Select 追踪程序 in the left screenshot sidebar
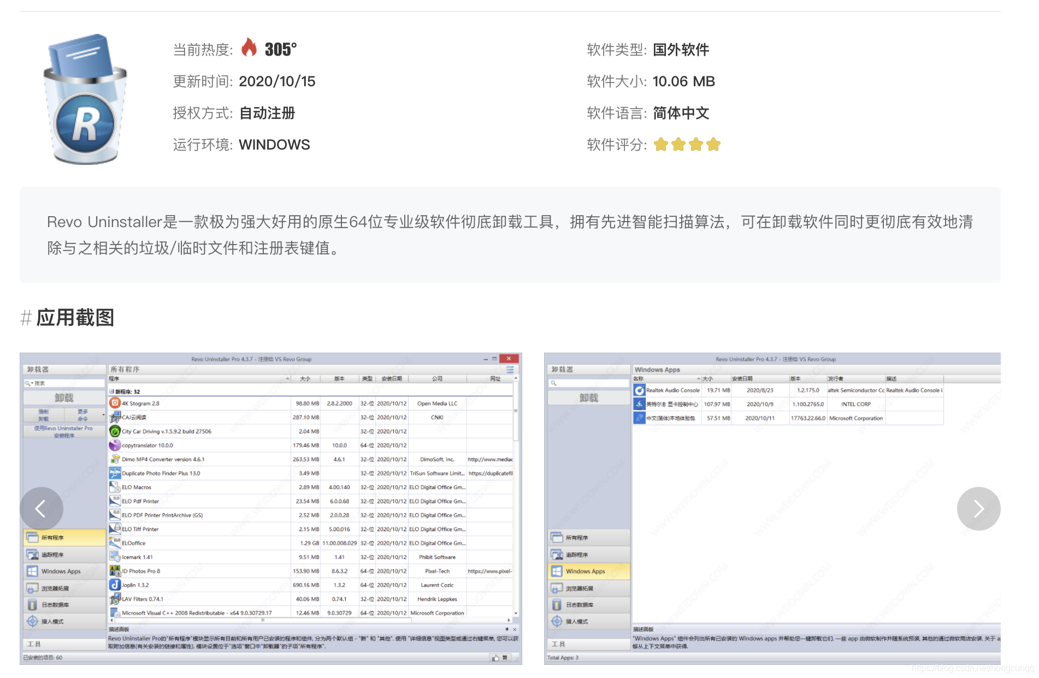Viewport: 1039px width, 678px height. (64, 555)
